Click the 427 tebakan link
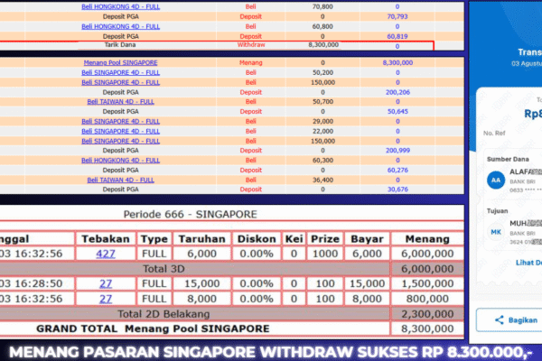Viewport: 542px width, 361px height. coord(106,254)
